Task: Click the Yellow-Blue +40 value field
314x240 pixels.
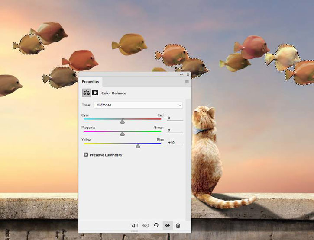Action: point(175,143)
